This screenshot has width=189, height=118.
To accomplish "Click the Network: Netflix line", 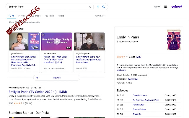I will tap(124, 83).
